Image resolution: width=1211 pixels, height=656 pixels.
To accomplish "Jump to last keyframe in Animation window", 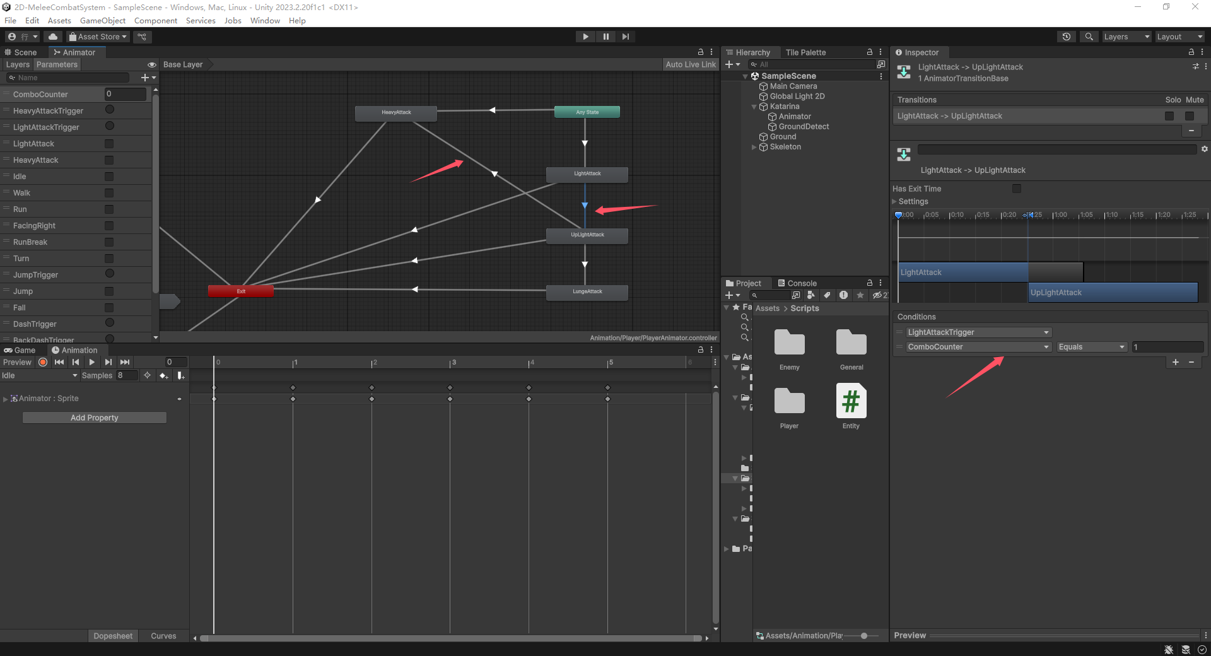I will [x=125, y=362].
